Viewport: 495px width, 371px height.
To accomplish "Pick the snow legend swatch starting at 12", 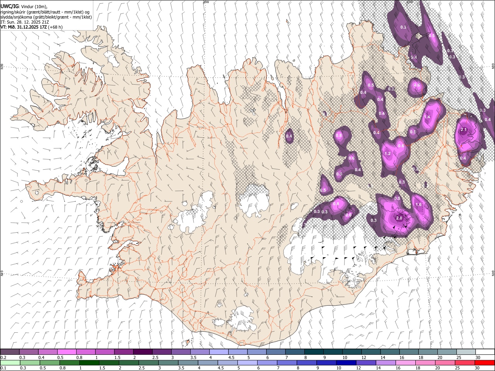I will 370,352.
